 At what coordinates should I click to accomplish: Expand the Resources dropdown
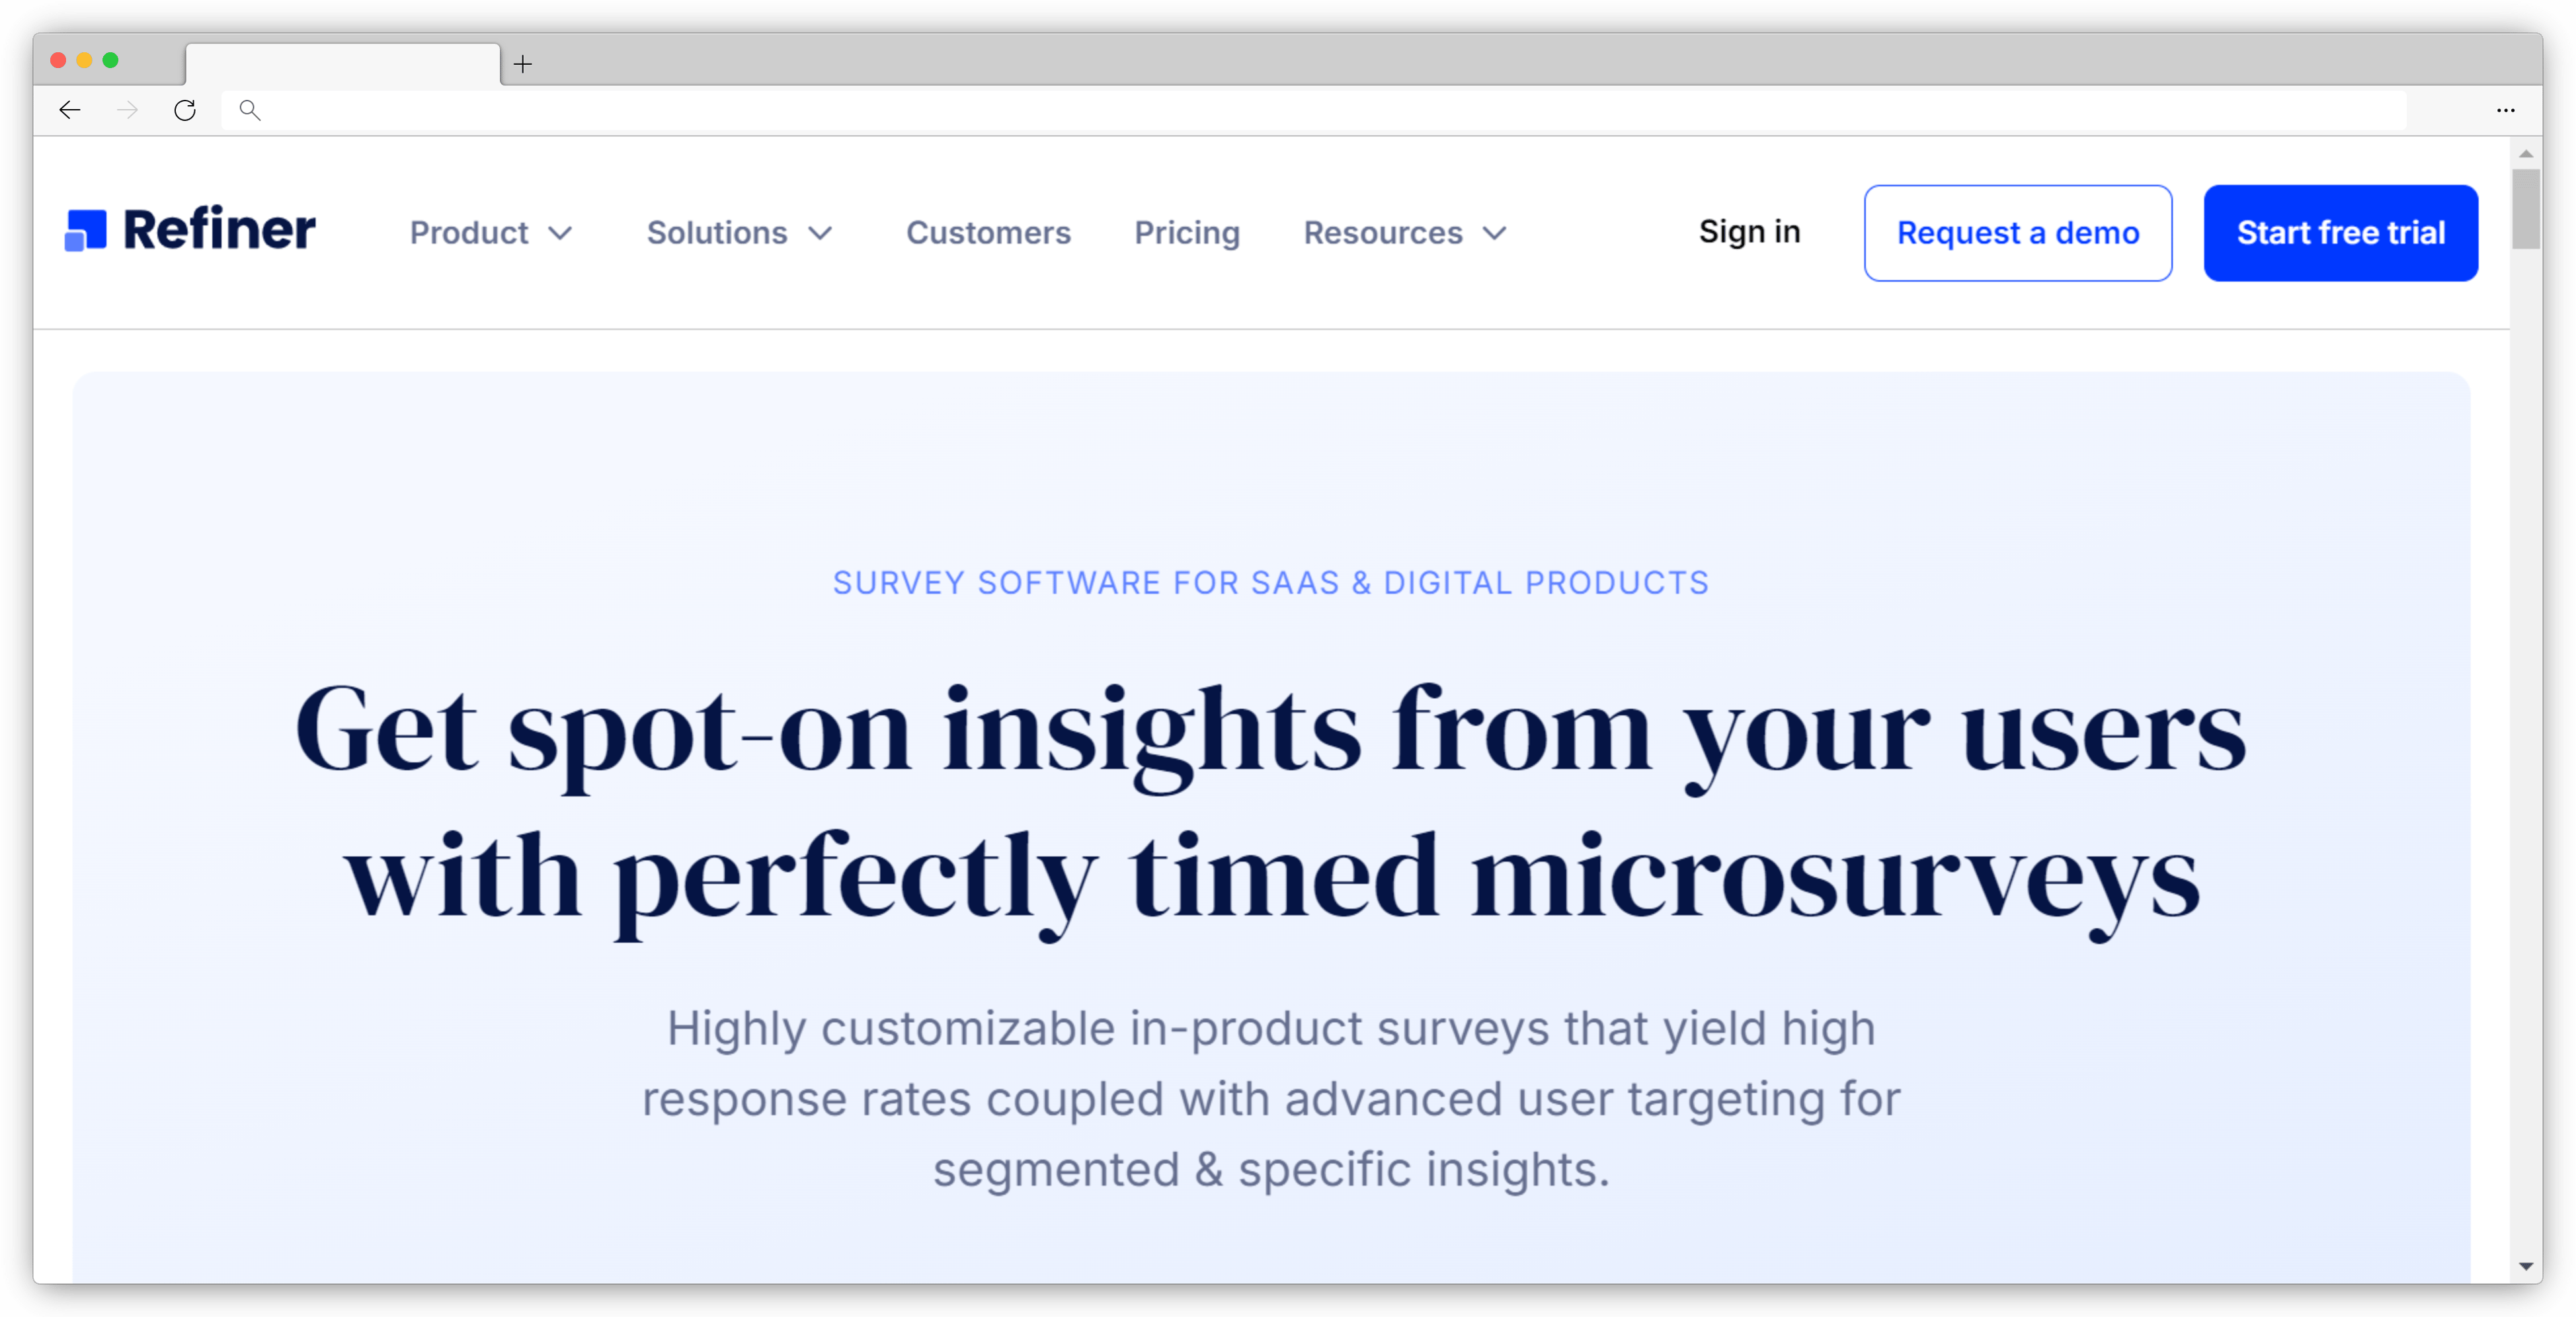(x=1403, y=232)
